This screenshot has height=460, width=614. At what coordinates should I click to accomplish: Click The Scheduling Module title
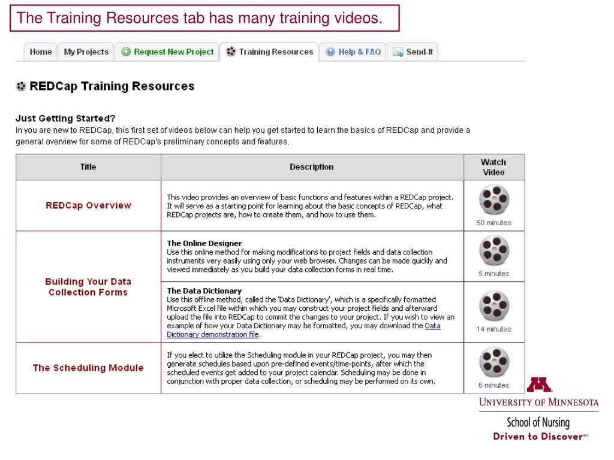tap(88, 368)
